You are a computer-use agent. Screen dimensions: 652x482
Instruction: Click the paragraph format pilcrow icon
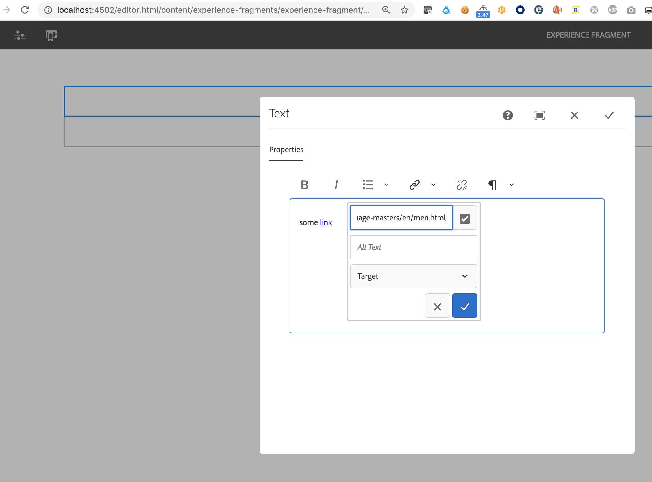pyautogui.click(x=492, y=185)
